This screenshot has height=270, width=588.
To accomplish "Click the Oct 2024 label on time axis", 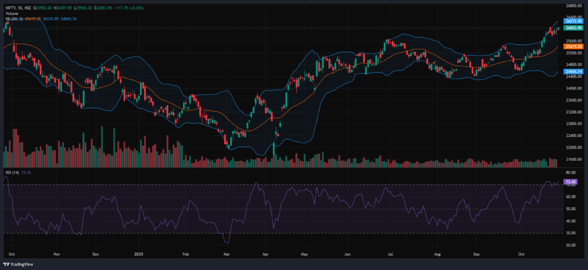I will [12, 253].
